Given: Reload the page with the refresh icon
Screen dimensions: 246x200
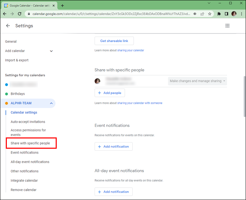Looking at the screenshot, I should tap(20, 14).
